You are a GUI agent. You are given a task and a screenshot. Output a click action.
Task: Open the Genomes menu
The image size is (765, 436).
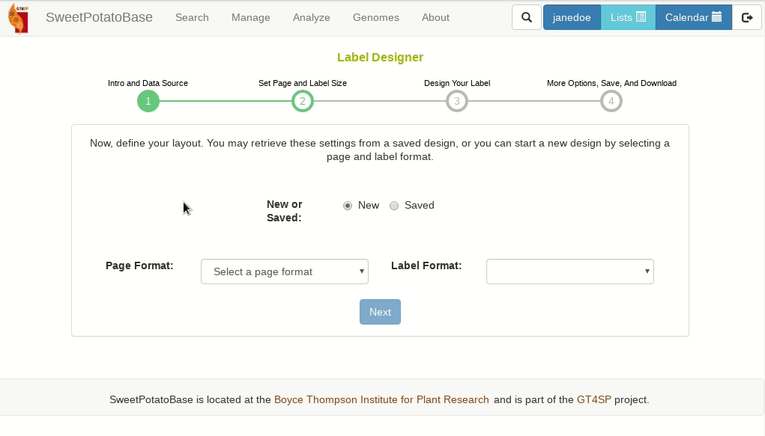(375, 16)
